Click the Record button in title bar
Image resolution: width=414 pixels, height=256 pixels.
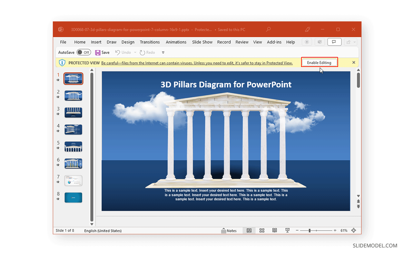(307, 42)
